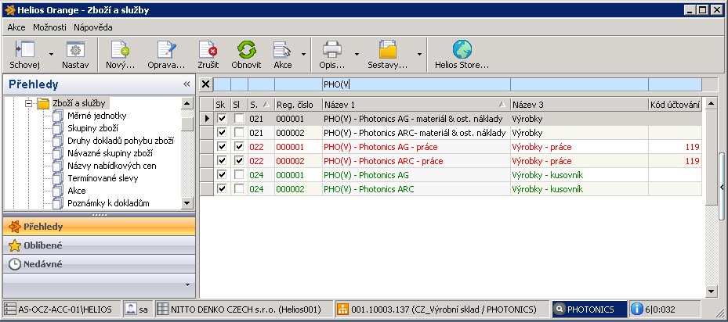The height and width of the screenshot is (322, 728).
Task: Toggle Sk checkbox for 021 000002 row
Action: 222,133
